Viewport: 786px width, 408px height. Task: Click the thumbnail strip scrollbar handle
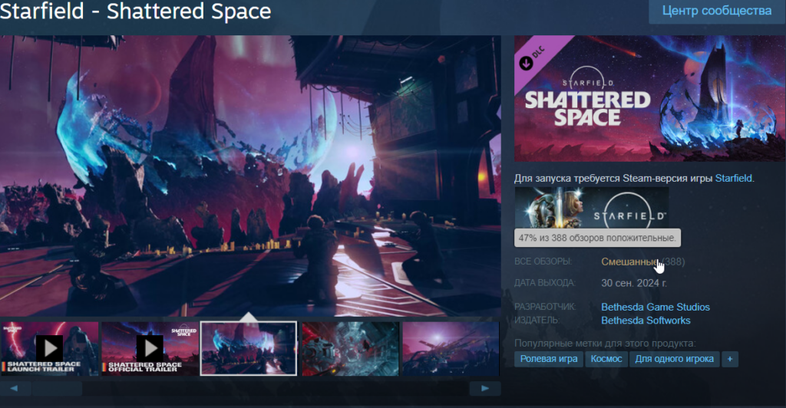[57, 389]
